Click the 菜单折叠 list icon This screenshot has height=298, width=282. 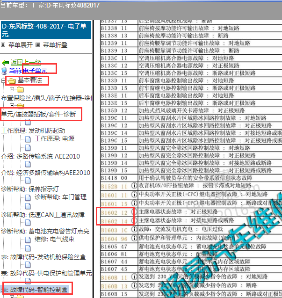tap(37, 45)
